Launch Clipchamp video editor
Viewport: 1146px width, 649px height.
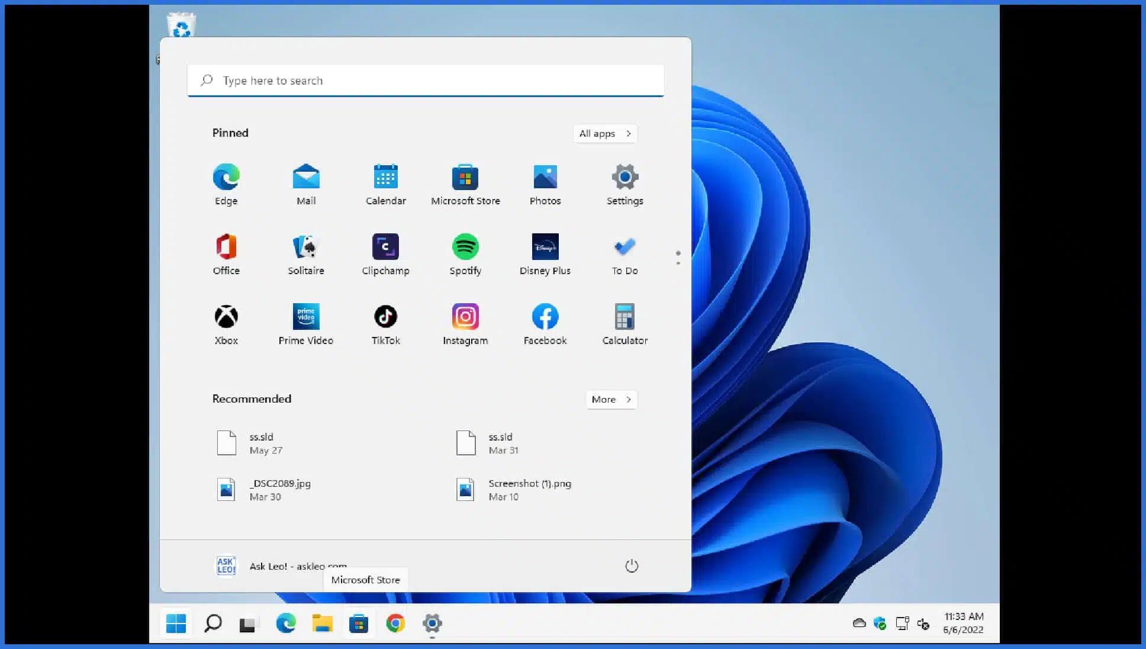click(x=386, y=254)
